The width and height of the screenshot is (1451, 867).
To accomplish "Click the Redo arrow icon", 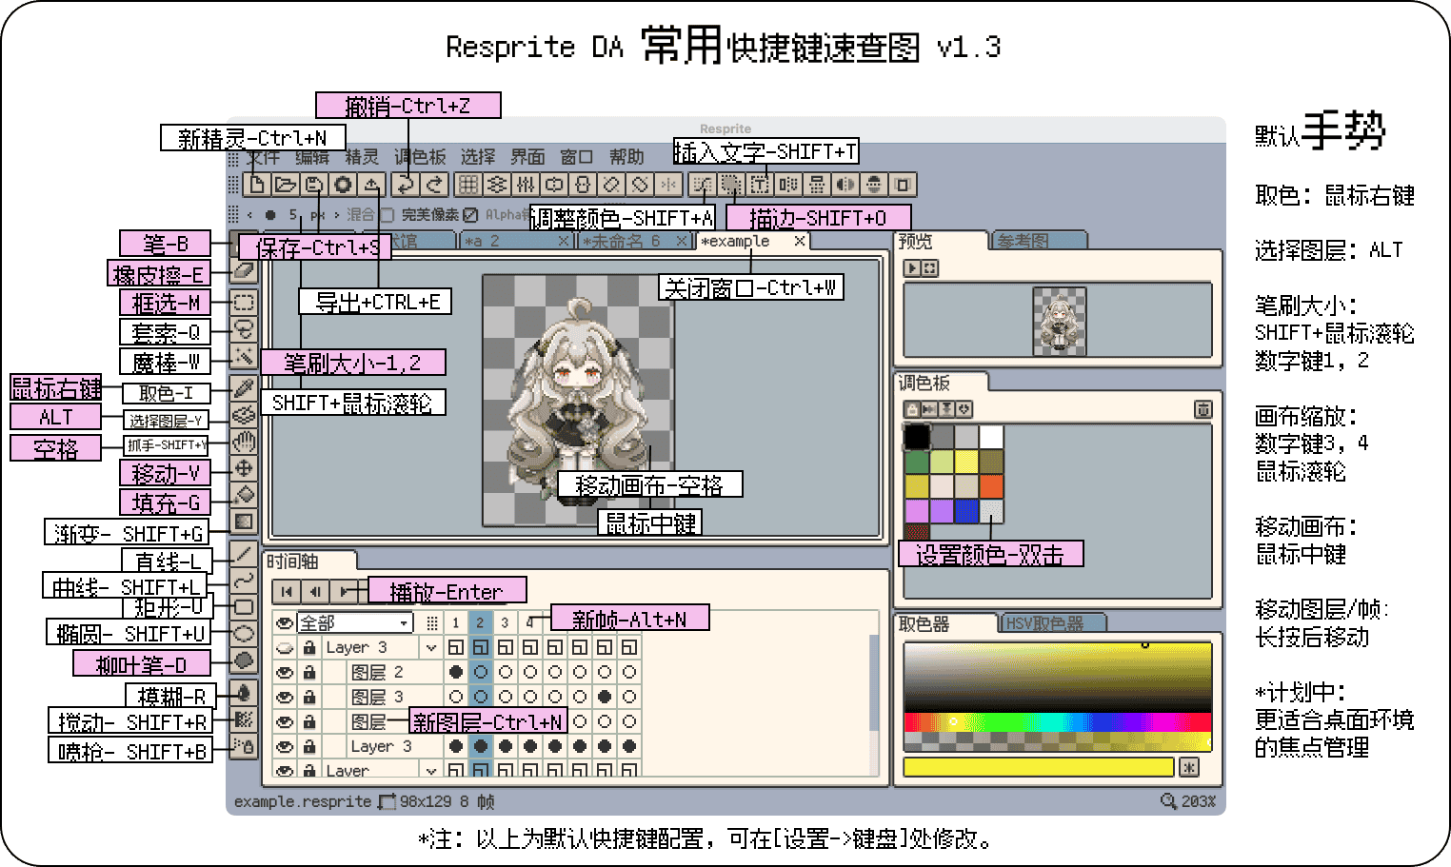I will [x=434, y=185].
